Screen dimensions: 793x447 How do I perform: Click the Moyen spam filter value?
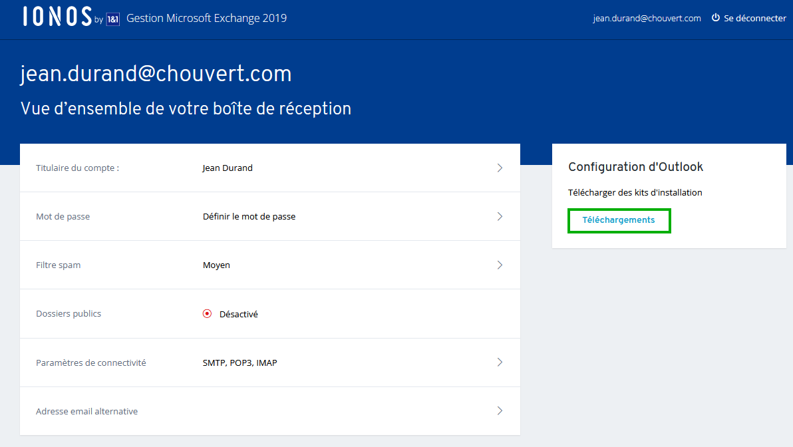pyautogui.click(x=216, y=265)
